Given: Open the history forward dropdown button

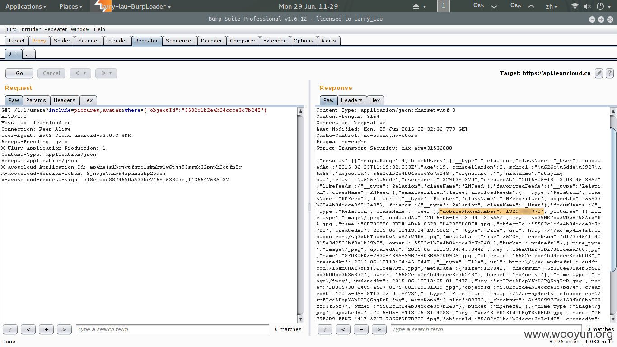Looking at the screenshot, I should pos(106,73).
